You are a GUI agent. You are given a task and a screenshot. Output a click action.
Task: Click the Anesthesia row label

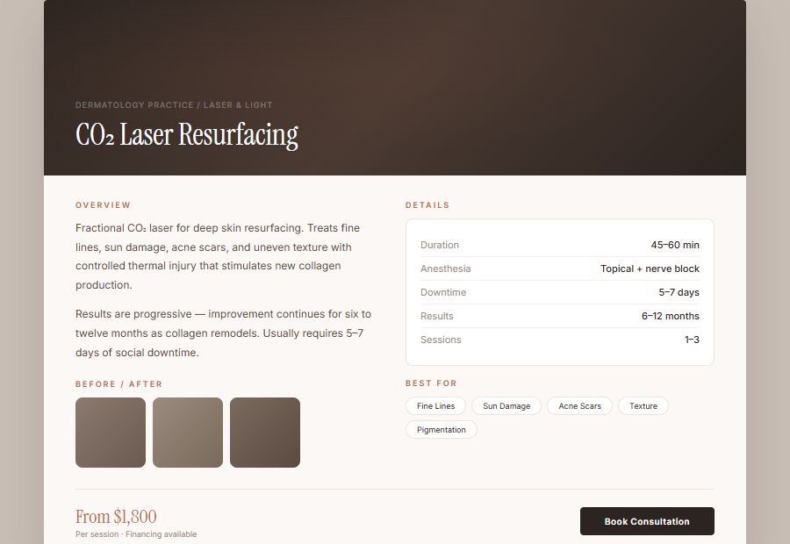[x=445, y=268]
